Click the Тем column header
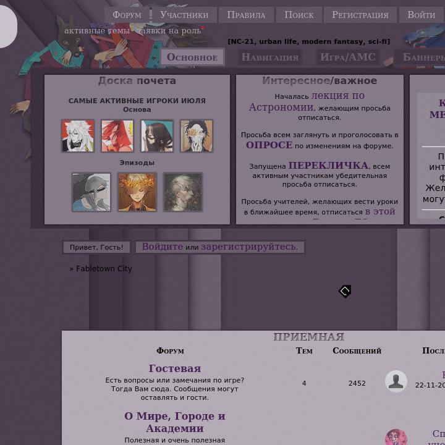Image resolution: width=445 pixels, height=445 pixels. [304, 351]
